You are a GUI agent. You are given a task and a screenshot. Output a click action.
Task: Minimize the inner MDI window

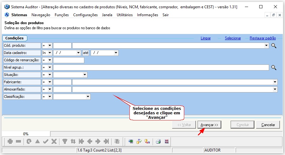tap(267, 15)
